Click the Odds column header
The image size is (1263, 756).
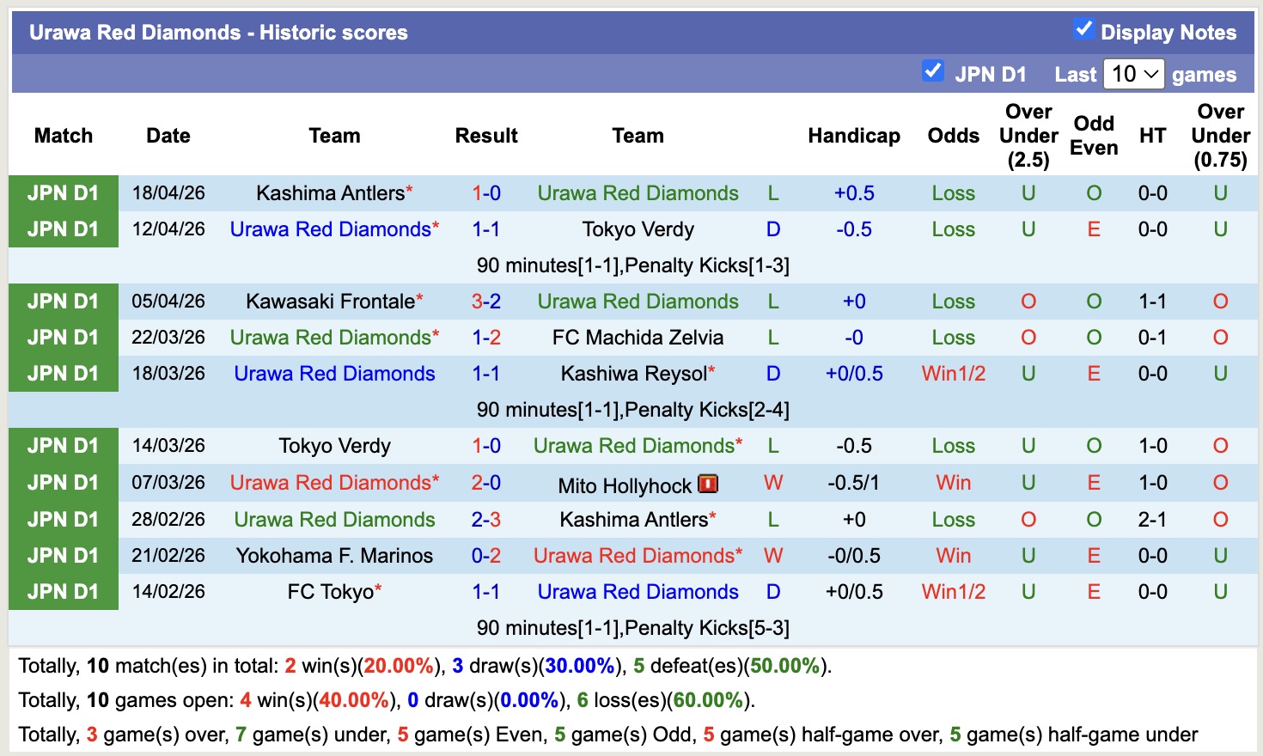(953, 135)
